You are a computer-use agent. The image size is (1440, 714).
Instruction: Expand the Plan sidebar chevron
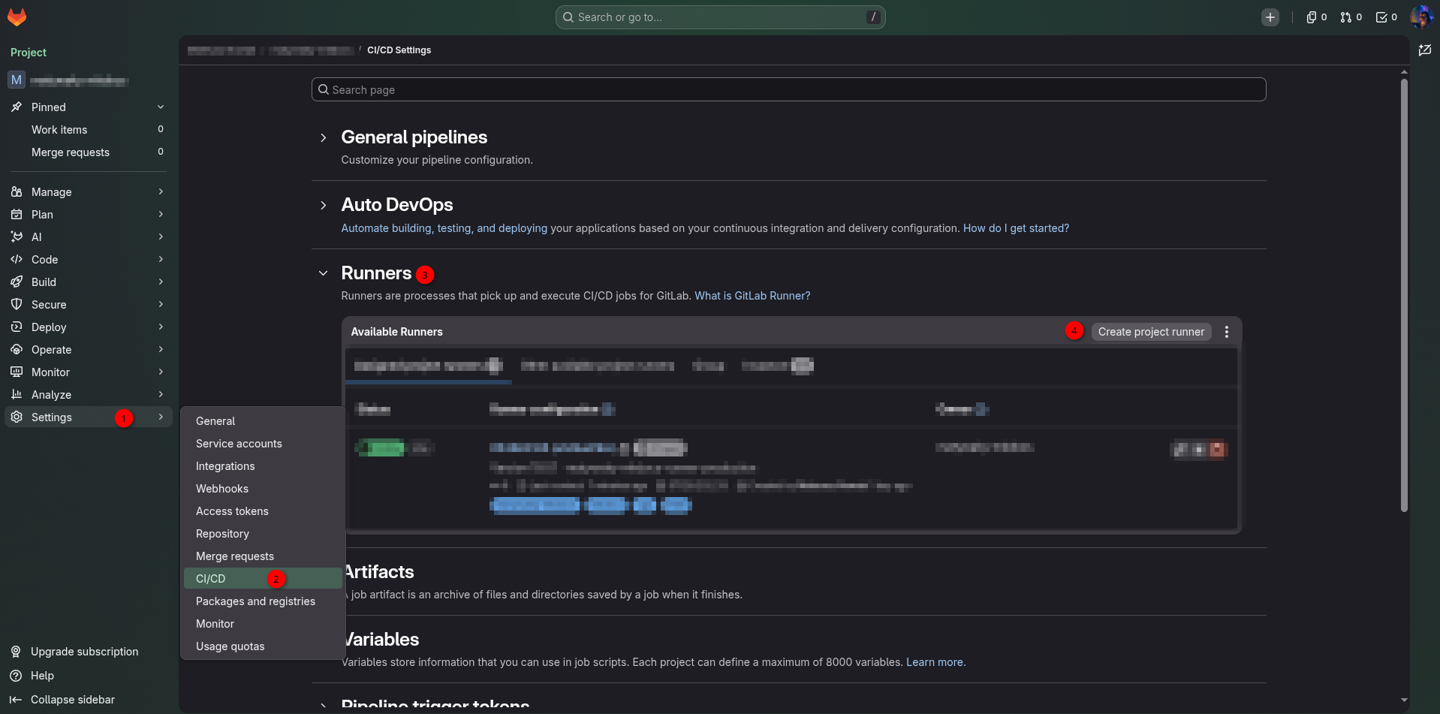click(x=161, y=215)
